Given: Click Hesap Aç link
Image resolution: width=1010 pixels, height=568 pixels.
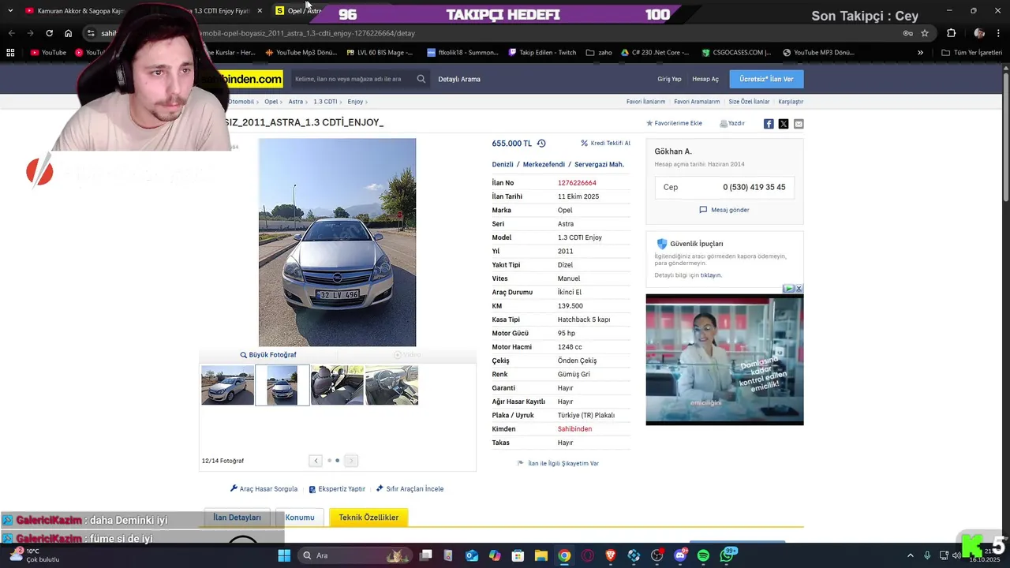Looking at the screenshot, I should tap(705, 79).
